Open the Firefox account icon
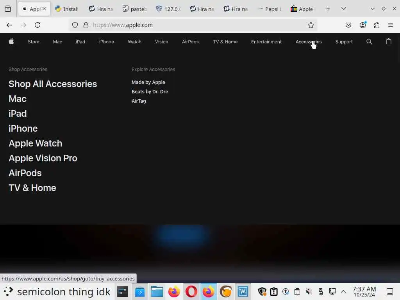The width and height of the screenshot is (400, 300). 363,25
